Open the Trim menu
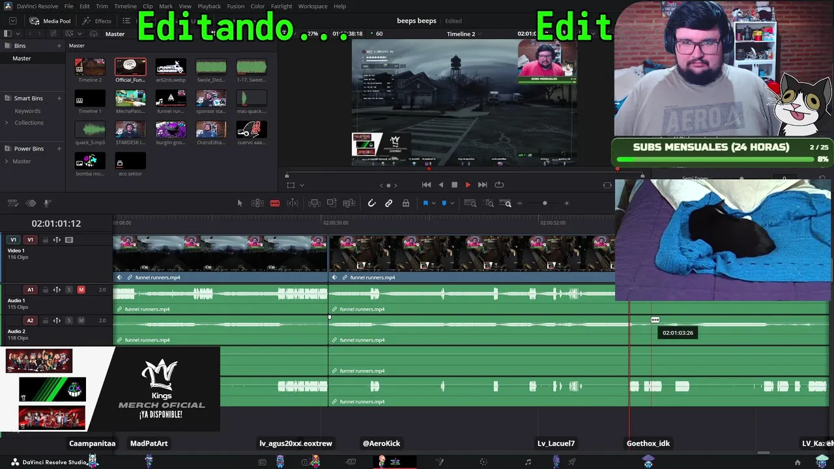The width and height of the screenshot is (834, 469). pyautogui.click(x=102, y=6)
